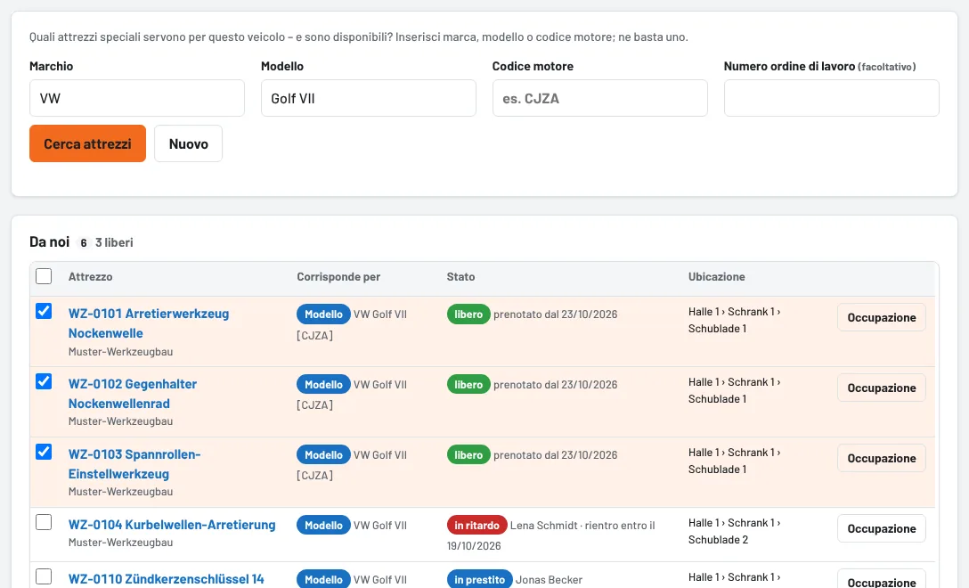Click the libero badge for WZ-0102
The width and height of the screenshot is (969, 588).
[468, 385]
